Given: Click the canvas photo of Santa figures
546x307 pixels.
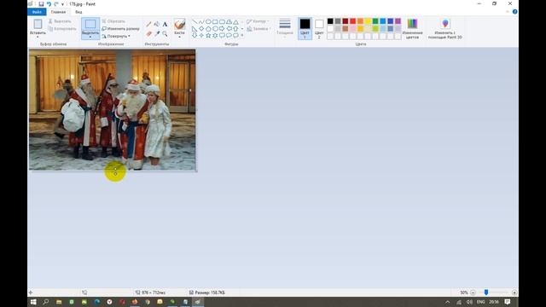Looking at the screenshot, I should click(112, 110).
